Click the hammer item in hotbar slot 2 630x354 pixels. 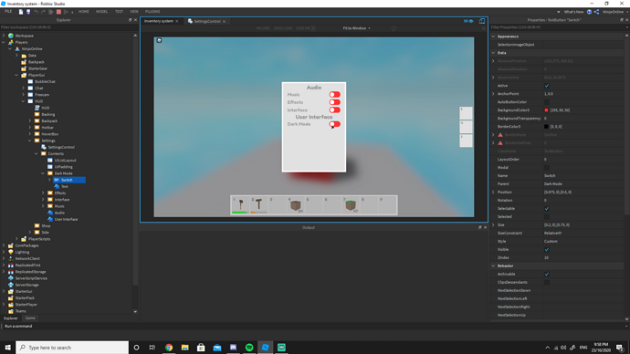[258, 204]
